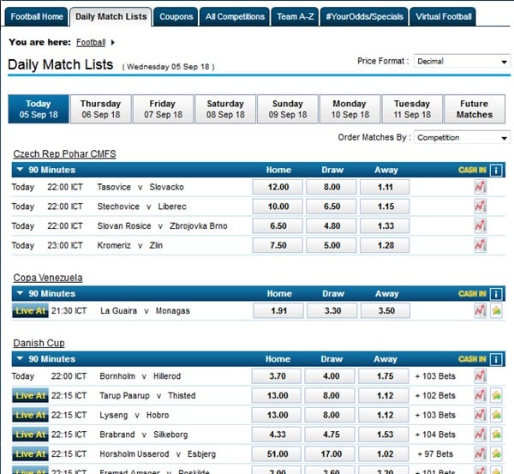
Task: Click Live At badge for Lyseng v Hobro
Action: click(30, 415)
